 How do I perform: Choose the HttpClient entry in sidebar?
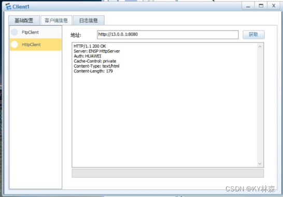pos(36,44)
